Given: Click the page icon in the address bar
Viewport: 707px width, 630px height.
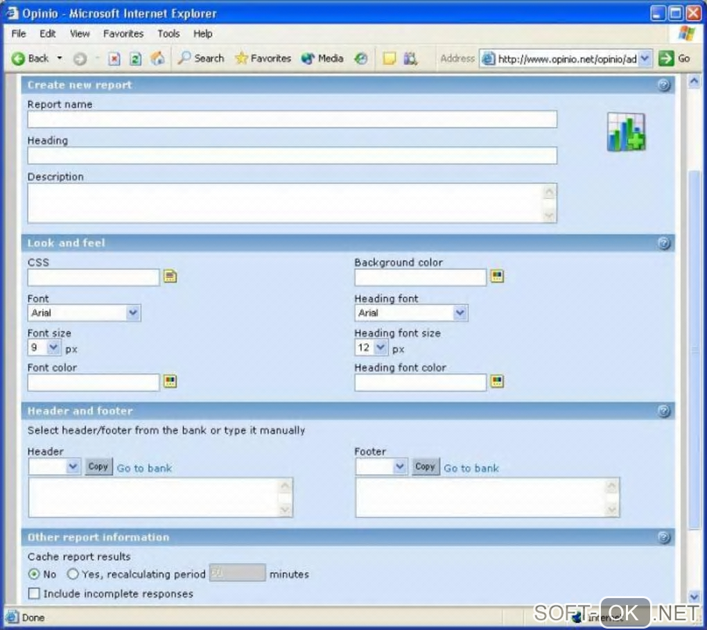Looking at the screenshot, I should point(488,59).
